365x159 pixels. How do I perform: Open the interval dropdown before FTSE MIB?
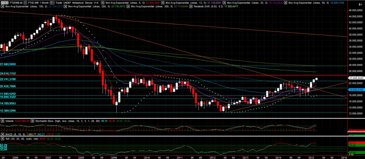pos(25,3)
